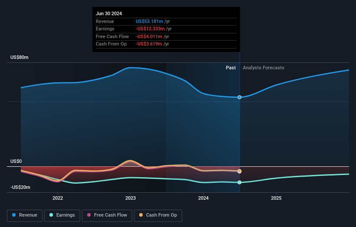Click the US$0 y-axis label
The image size is (356, 227).
click(16, 161)
